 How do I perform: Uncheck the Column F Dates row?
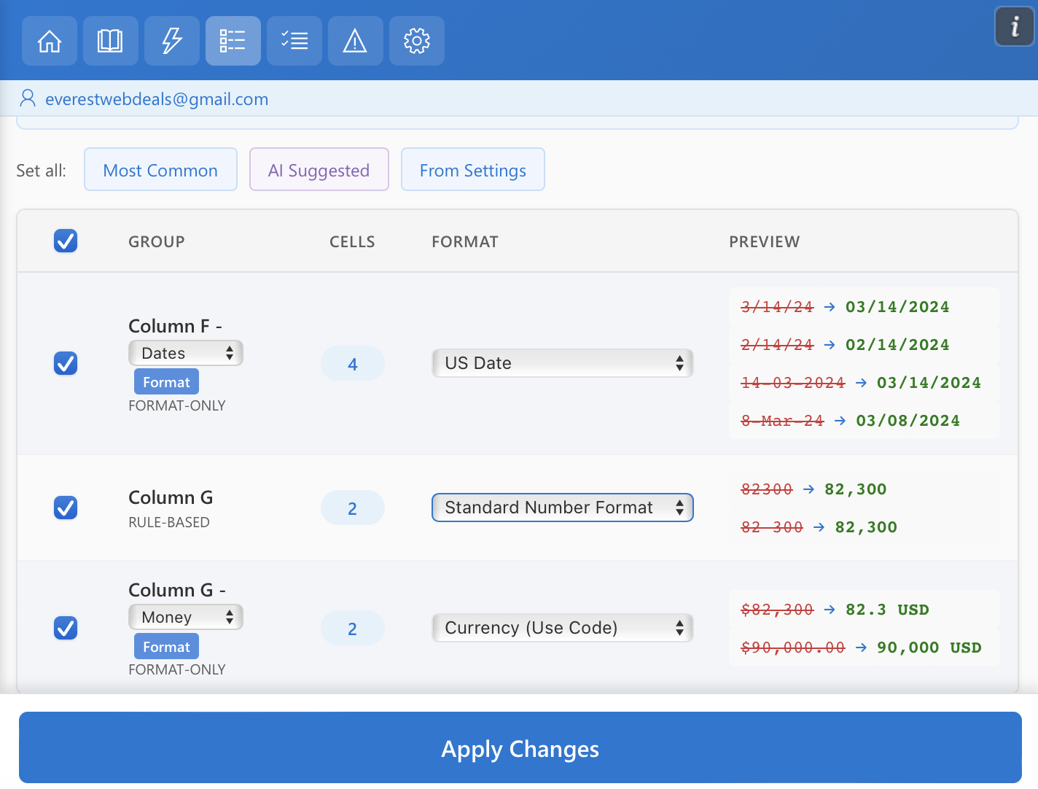click(x=66, y=363)
